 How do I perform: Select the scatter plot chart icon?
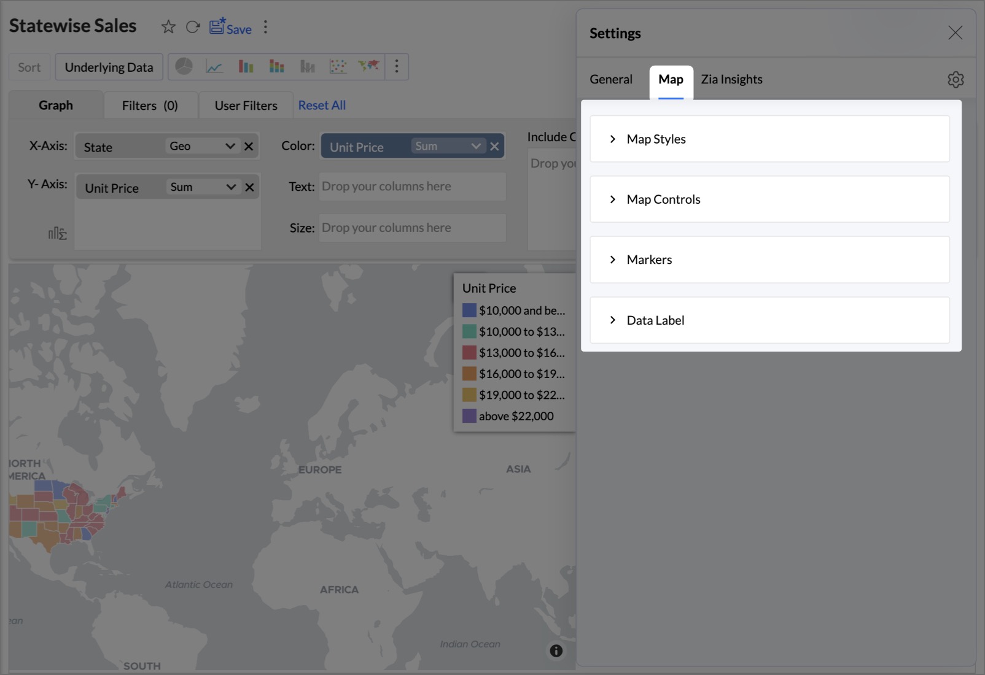338,66
